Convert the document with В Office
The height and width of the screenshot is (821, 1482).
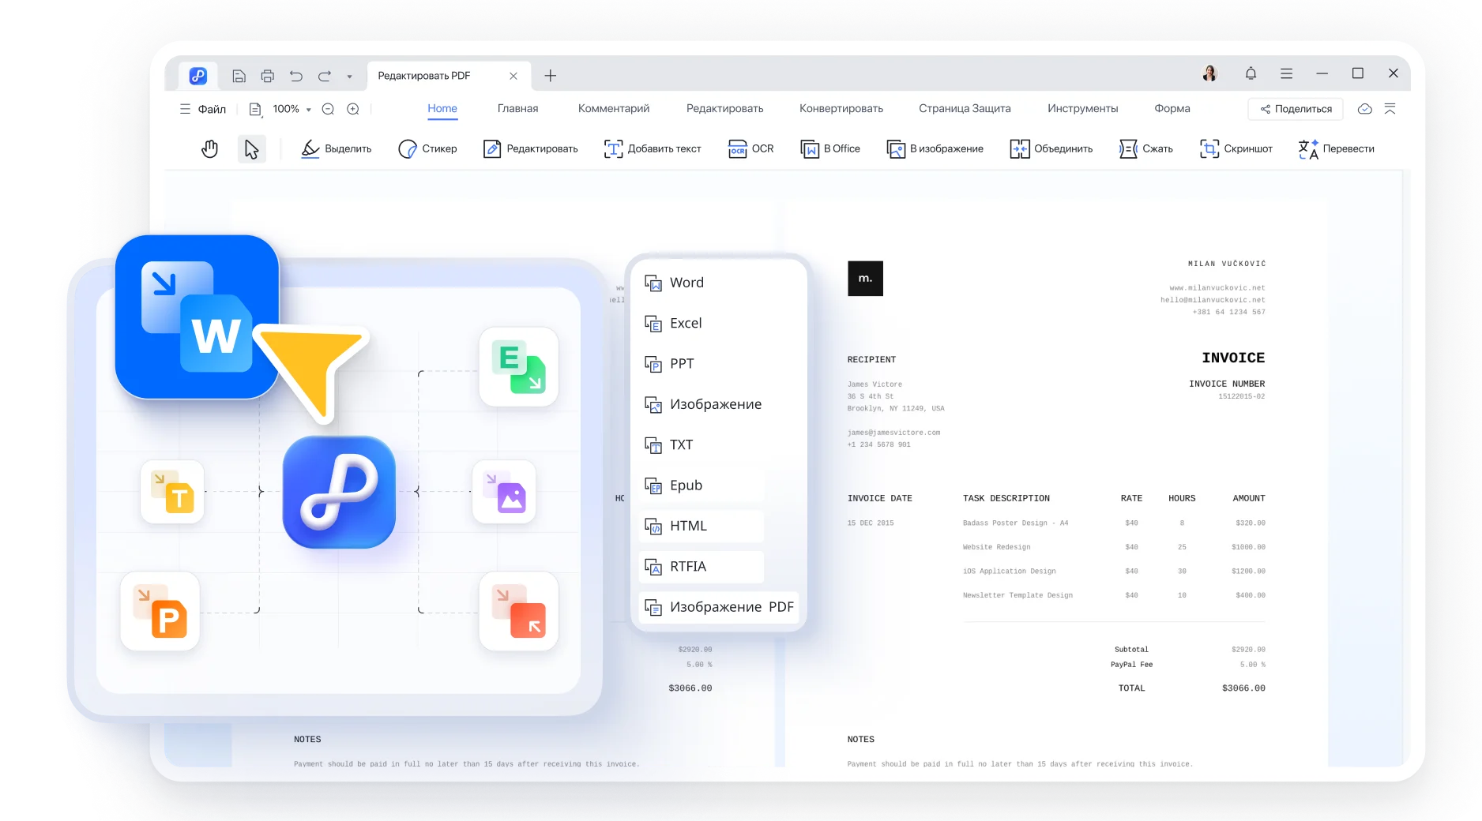pos(830,148)
